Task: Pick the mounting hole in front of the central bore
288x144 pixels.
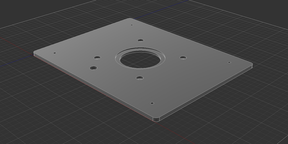Action: (x=139, y=78)
